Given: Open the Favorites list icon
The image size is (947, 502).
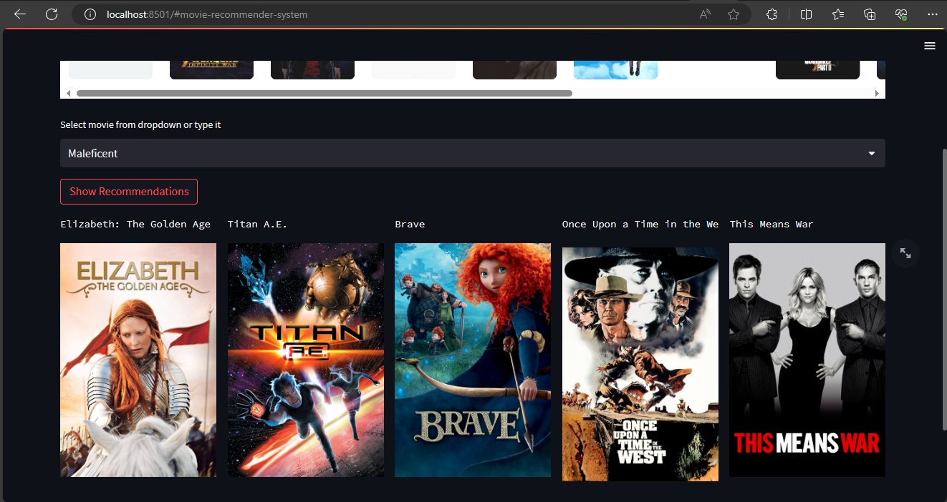Looking at the screenshot, I should pyautogui.click(x=838, y=14).
